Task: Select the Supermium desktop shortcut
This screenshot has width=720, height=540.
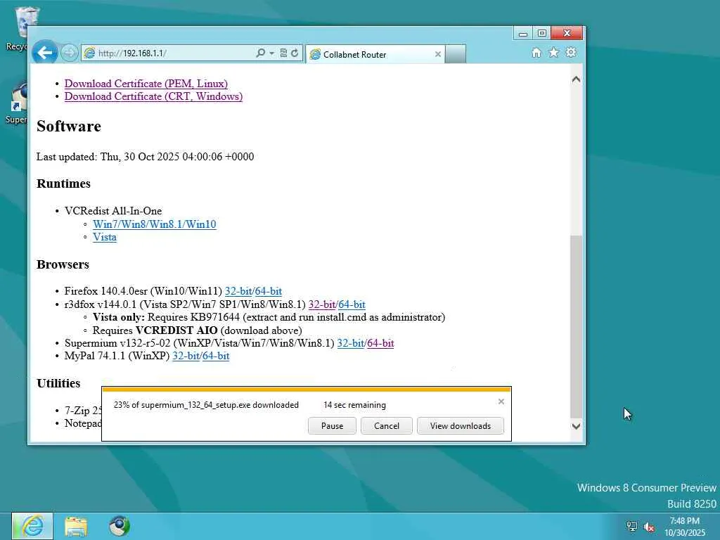Action: (x=17, y=103)
